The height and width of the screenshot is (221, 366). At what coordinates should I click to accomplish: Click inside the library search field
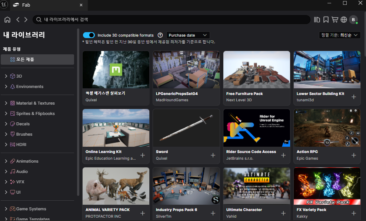coord(172,20)
